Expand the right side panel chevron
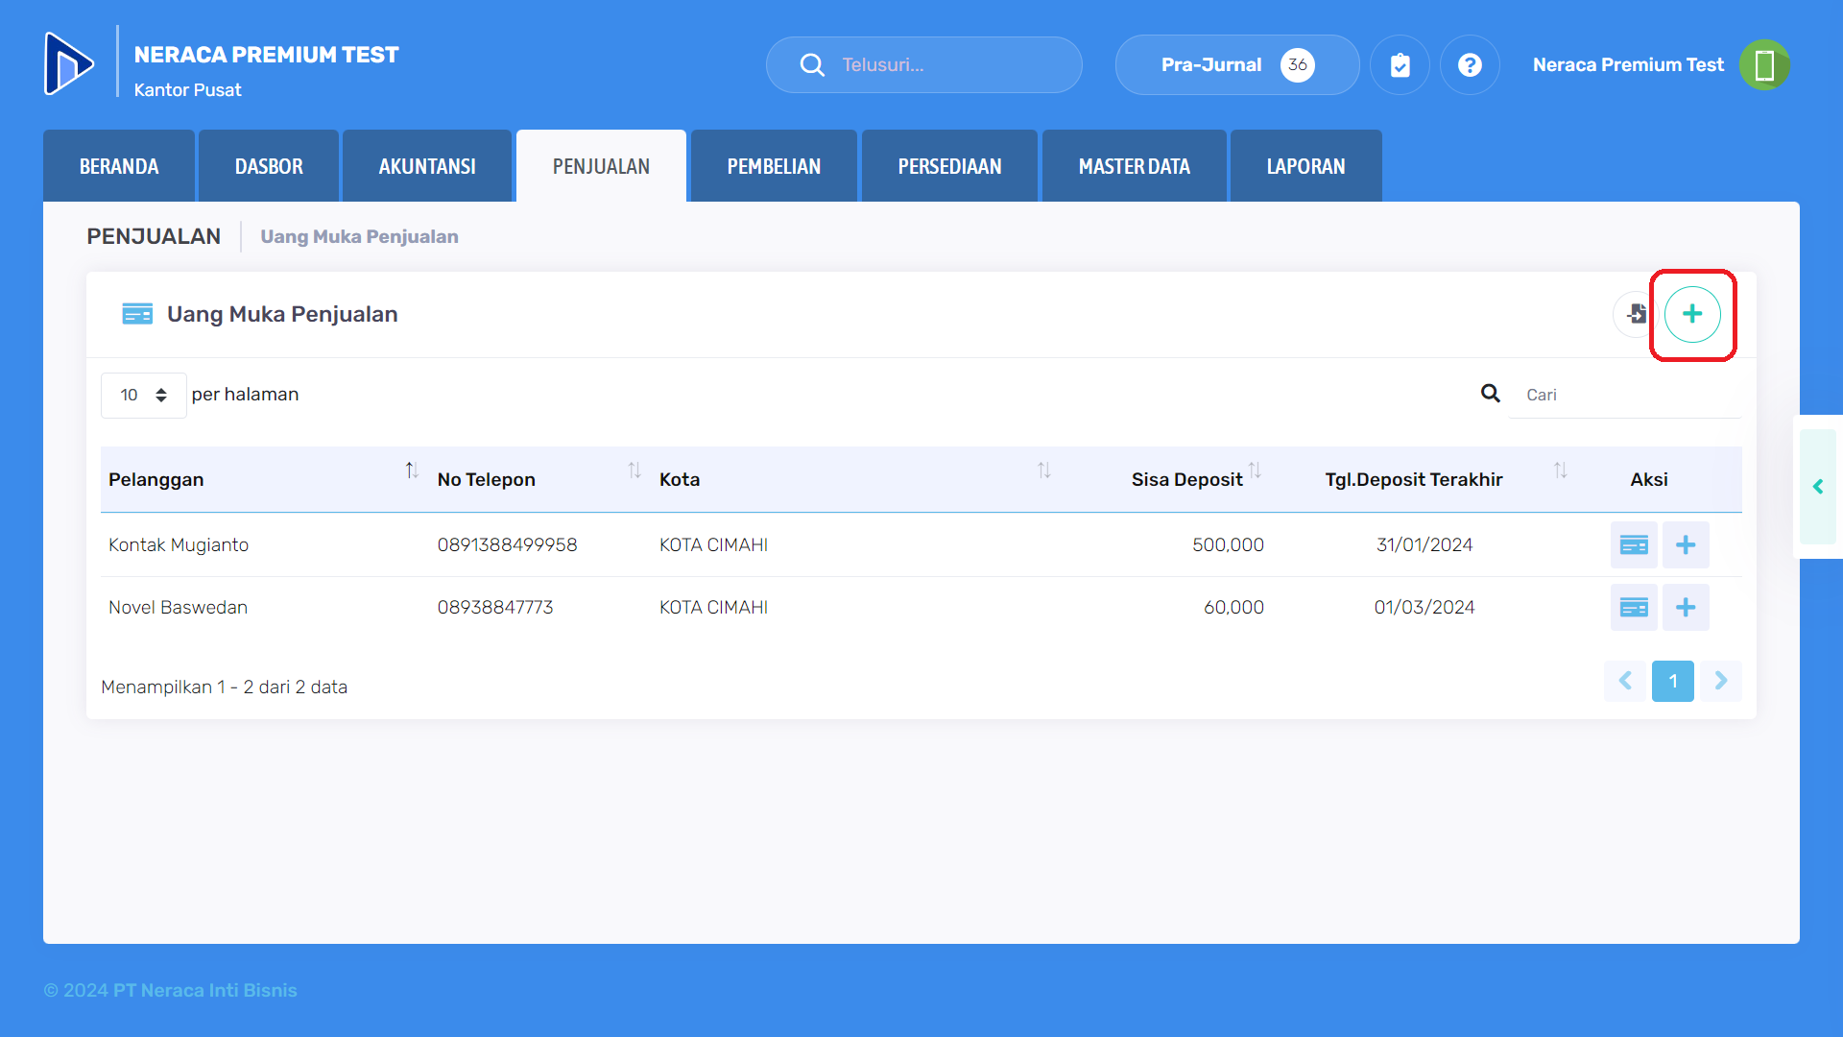Screen dimensions: 1843x1037 (x=1818, y=487)
